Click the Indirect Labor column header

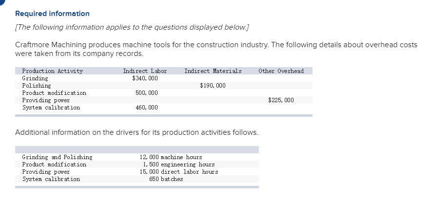(145, 71)
